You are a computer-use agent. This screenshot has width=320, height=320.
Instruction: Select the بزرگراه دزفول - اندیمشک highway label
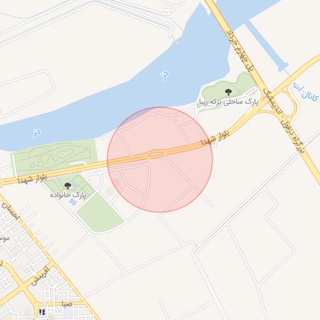(284, 121)
